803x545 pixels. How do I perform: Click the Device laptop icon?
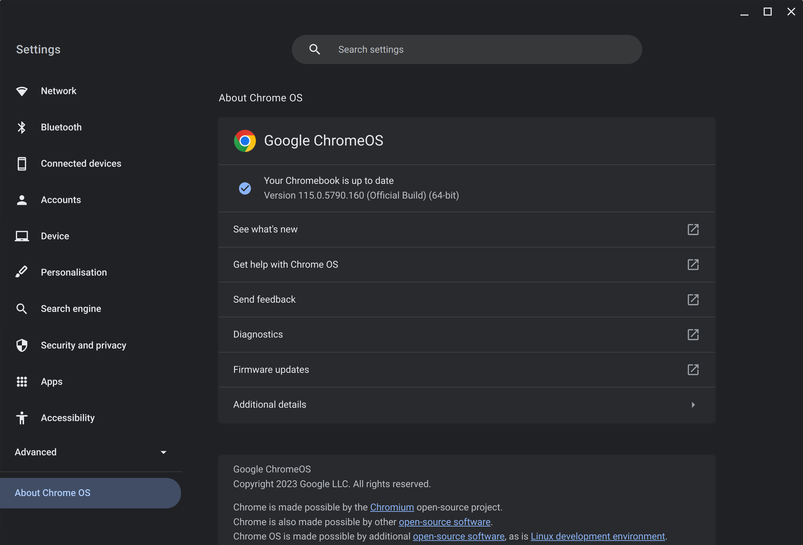22,237
